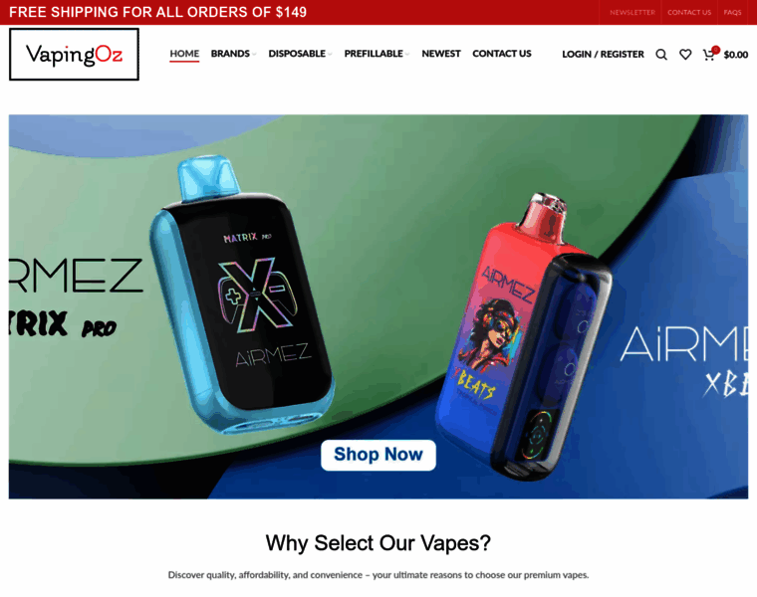Viewport: 757px width, 597px height.
Task: Open the FAQs link
Action: [732, 13]
